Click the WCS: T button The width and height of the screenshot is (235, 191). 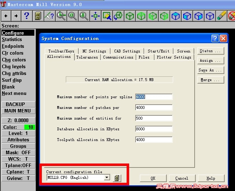click(x=18, y=159)
